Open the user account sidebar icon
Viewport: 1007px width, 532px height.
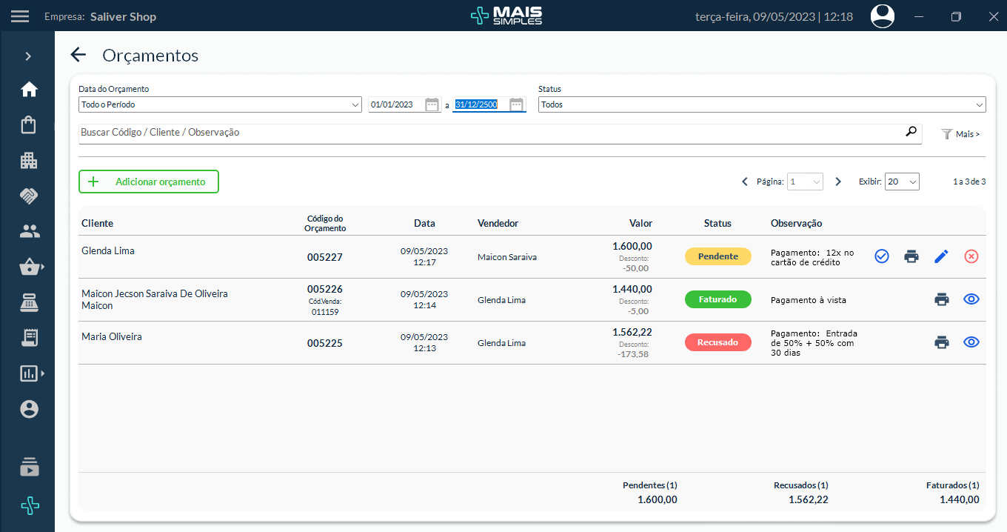tap(29, 409)
